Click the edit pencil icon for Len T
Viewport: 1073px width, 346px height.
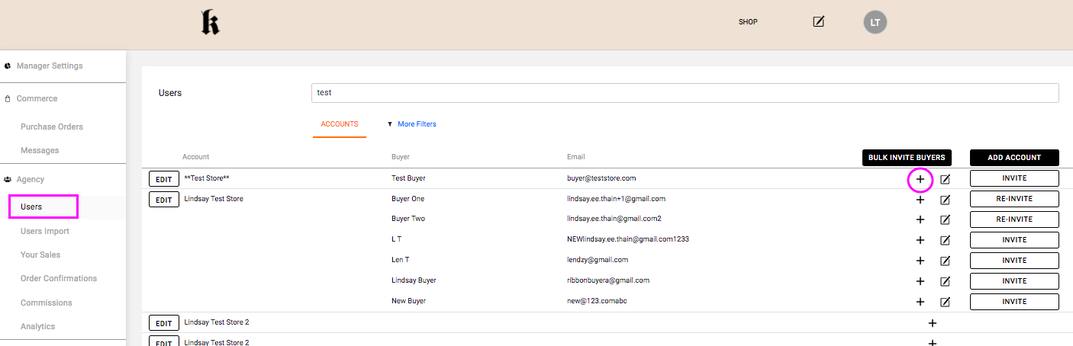click(945, 261)
